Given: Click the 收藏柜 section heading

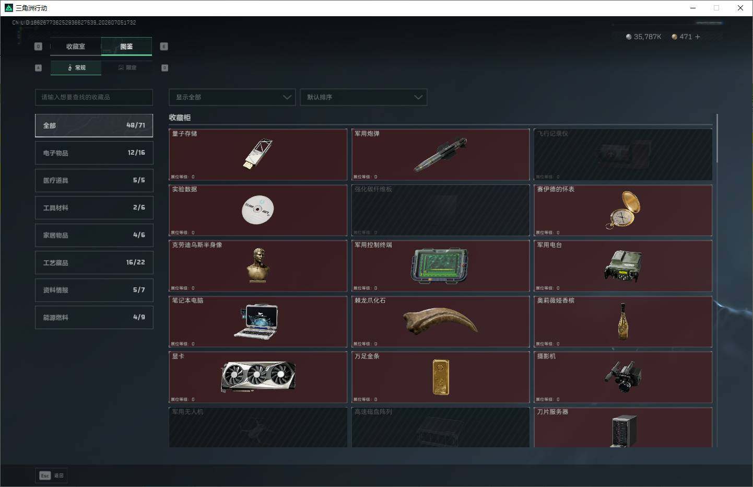Looking at the screenshot, I should pyautogui.click(x=180, y=118).
